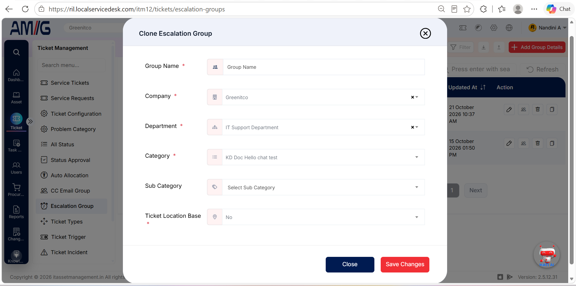Close the Clone Escalation Group dialog with X icon
The width and height of the screenshot is (576, 286).
425,33
